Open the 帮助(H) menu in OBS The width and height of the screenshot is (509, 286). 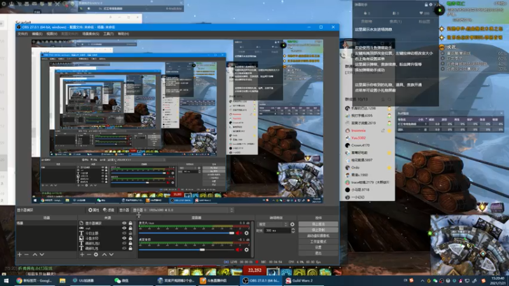click(123, 34)
